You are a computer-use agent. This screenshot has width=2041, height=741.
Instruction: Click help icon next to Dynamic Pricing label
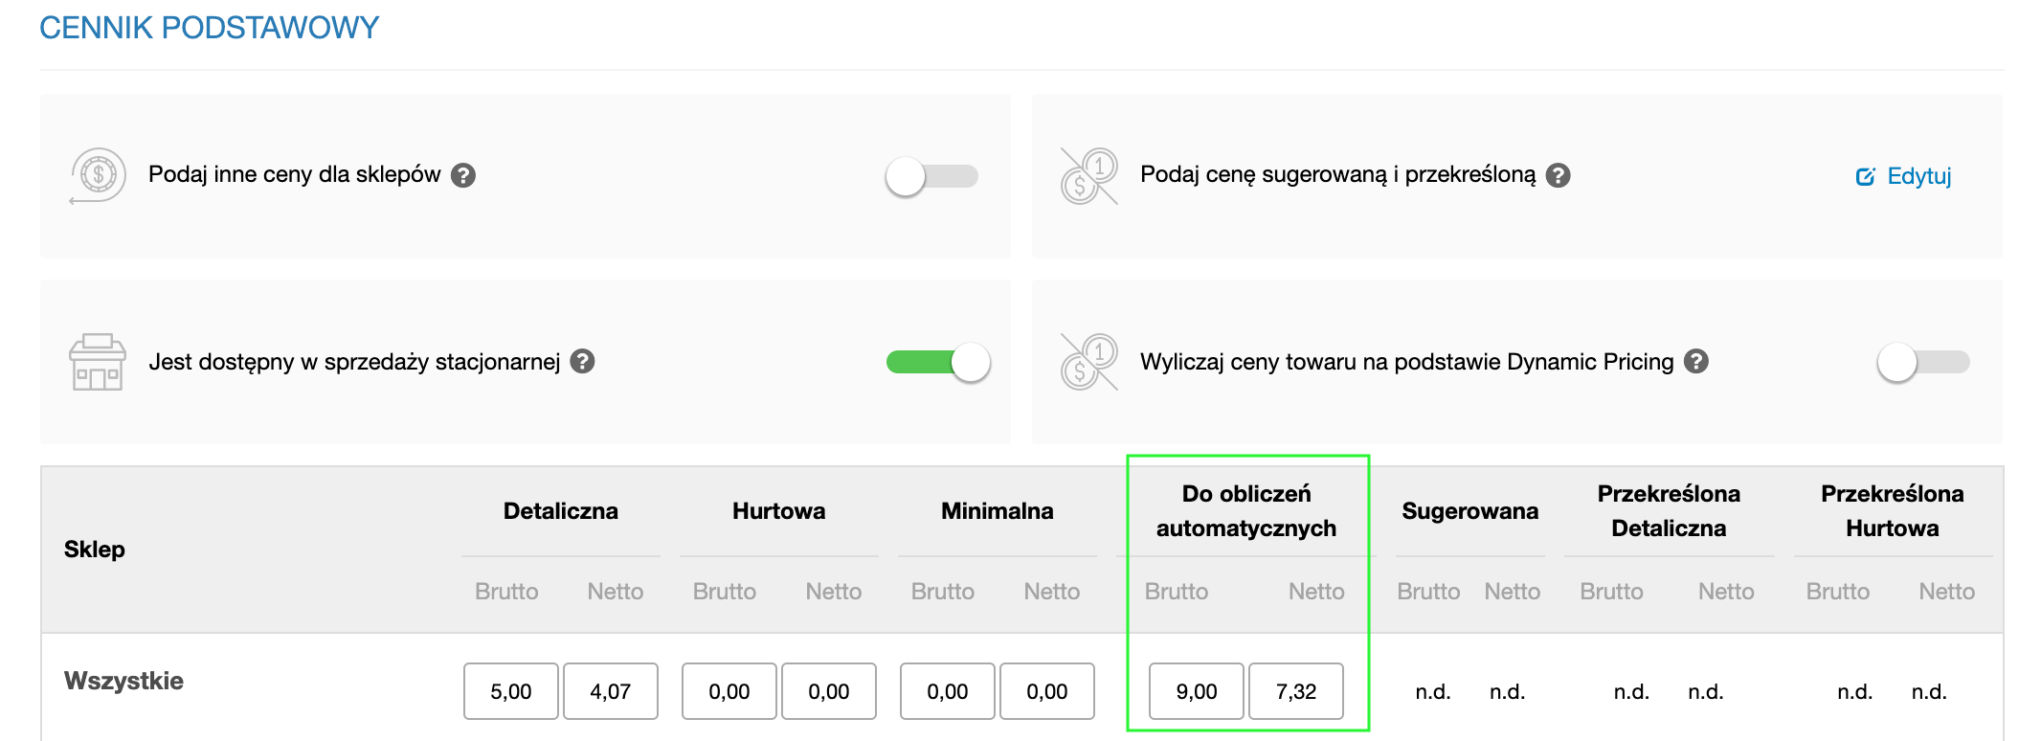(1696, 361)
